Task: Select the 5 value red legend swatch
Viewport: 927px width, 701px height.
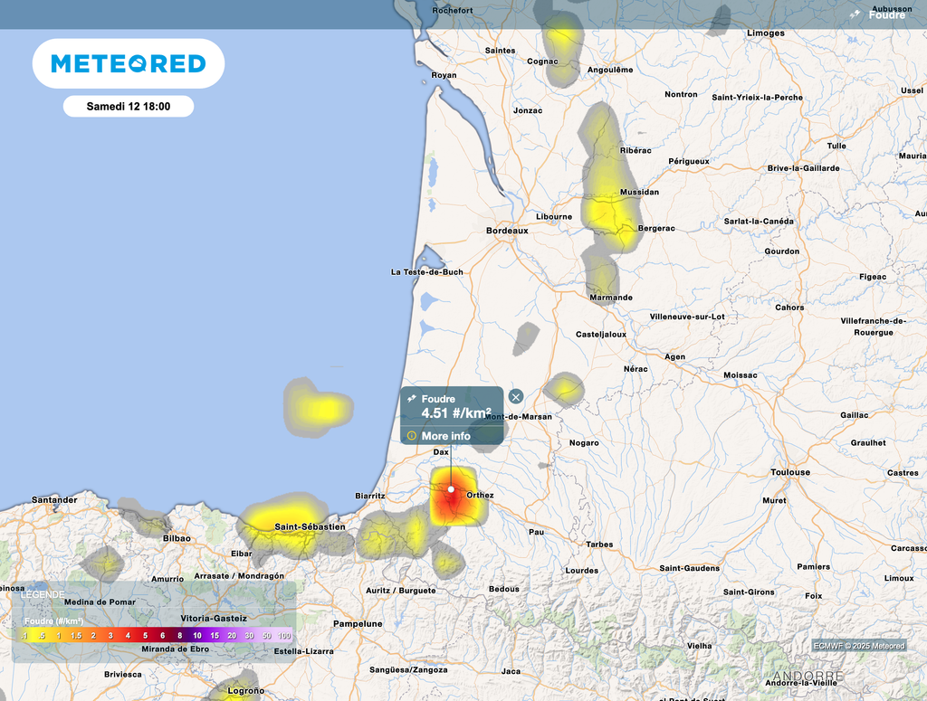Action: pyautogui.click(x=145, y=636)
